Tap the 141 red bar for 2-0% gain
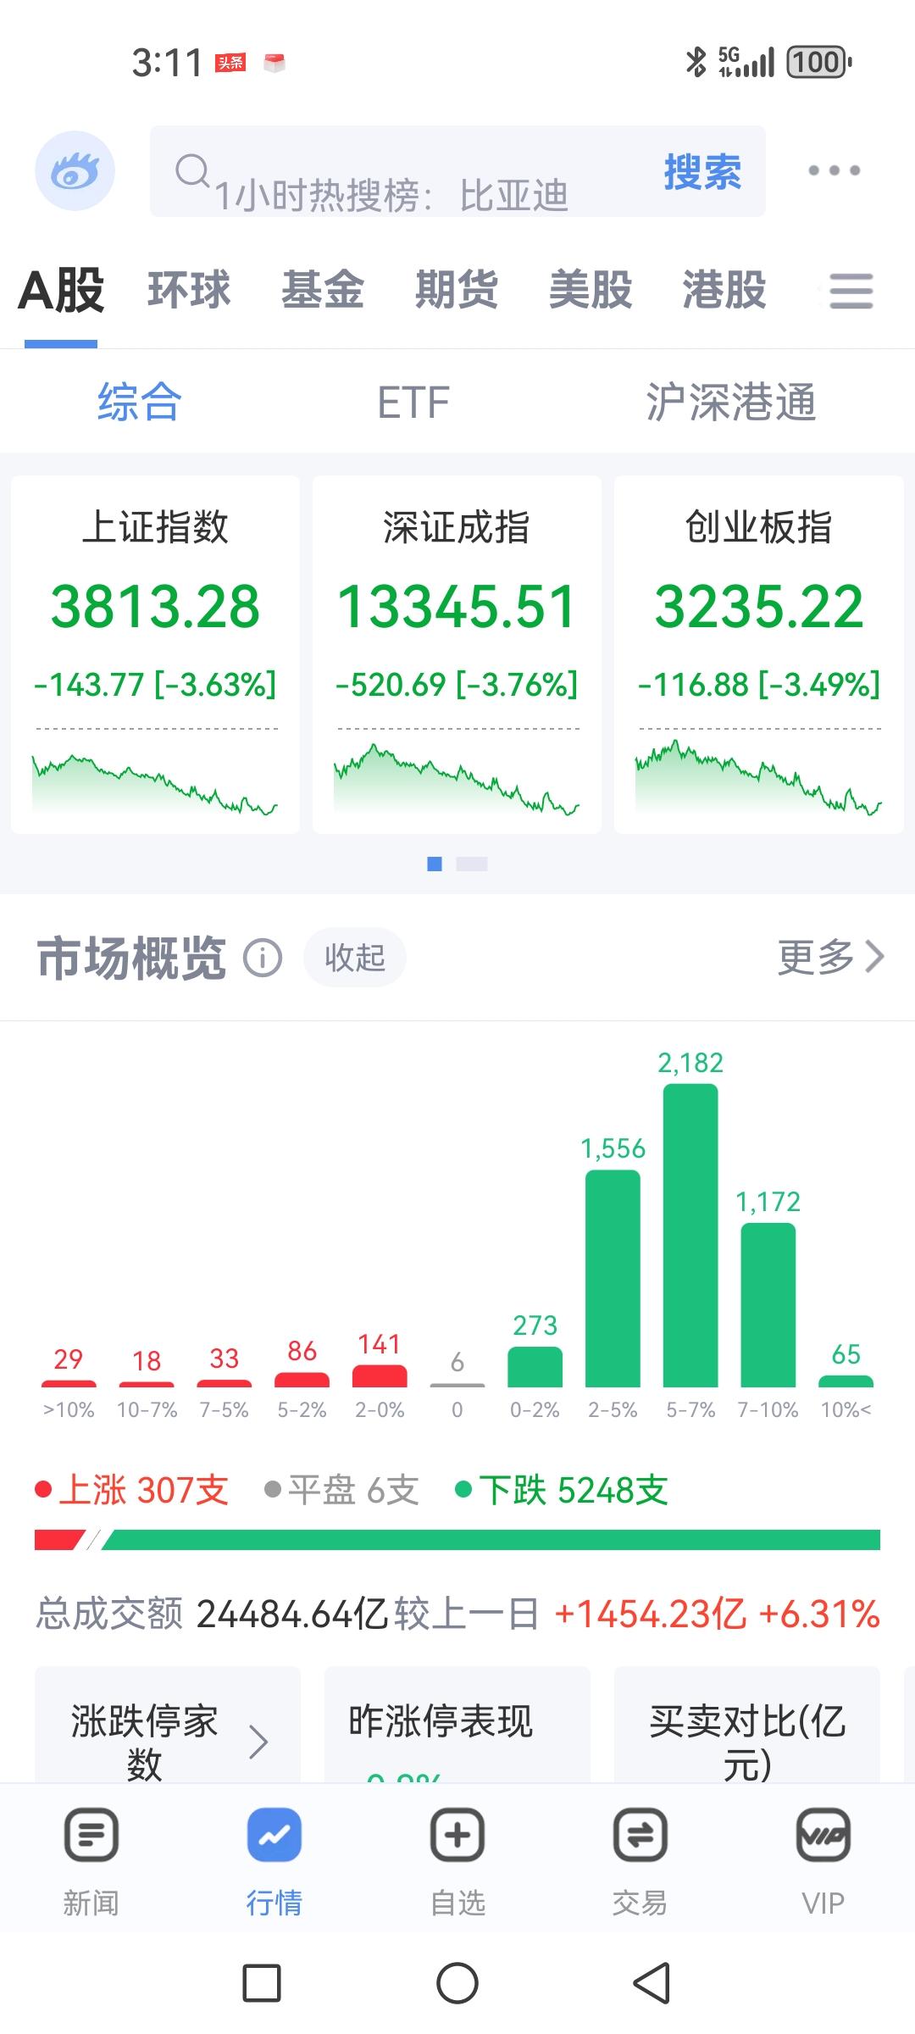The height and width of the screenshot is (2034, 915). coord(380,1376)
